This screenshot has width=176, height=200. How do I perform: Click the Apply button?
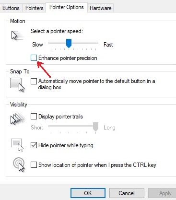click(x=163, y=193)
